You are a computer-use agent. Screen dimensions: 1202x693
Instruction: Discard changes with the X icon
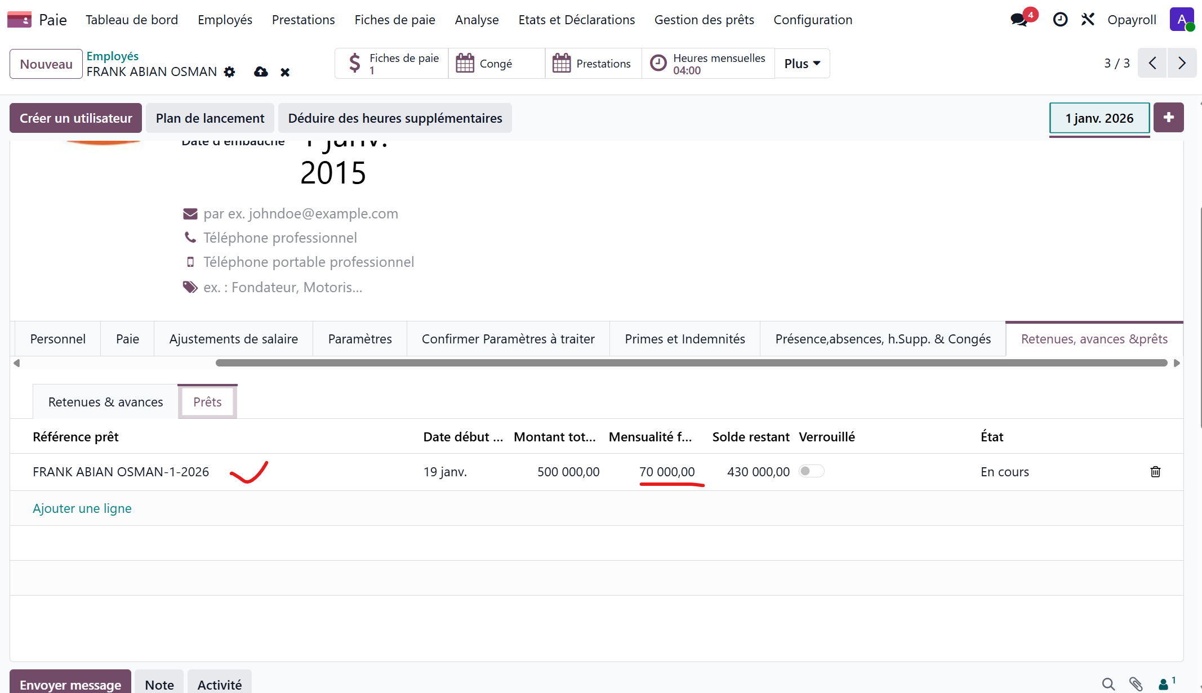(x=285, y=72)
